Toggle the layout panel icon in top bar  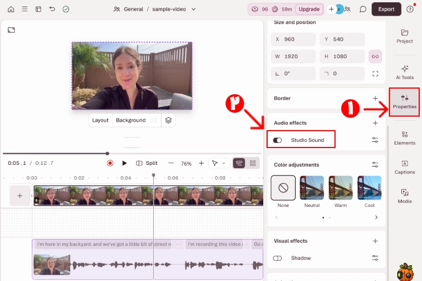tap(39, 9)
